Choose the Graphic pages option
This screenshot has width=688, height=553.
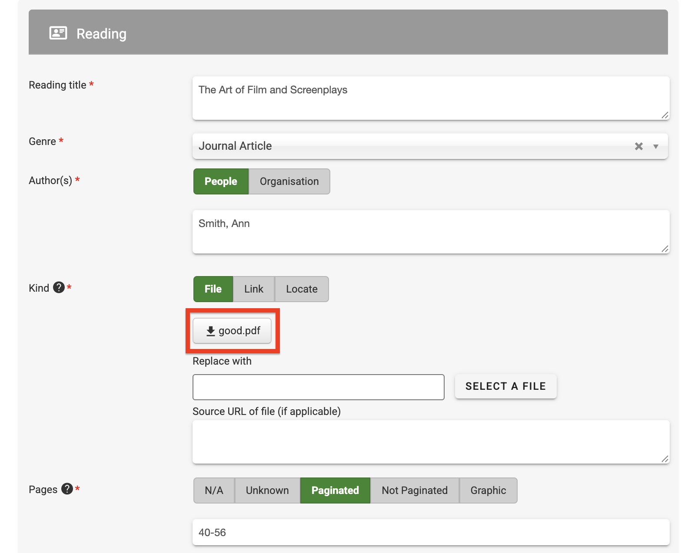[x=488, y=490]
